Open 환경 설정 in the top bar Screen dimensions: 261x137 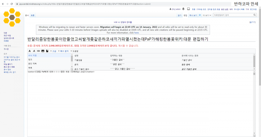tap(224, 9)
